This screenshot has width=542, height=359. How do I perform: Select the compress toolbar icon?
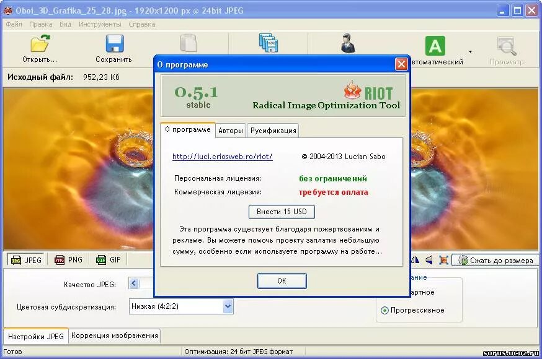188,43
